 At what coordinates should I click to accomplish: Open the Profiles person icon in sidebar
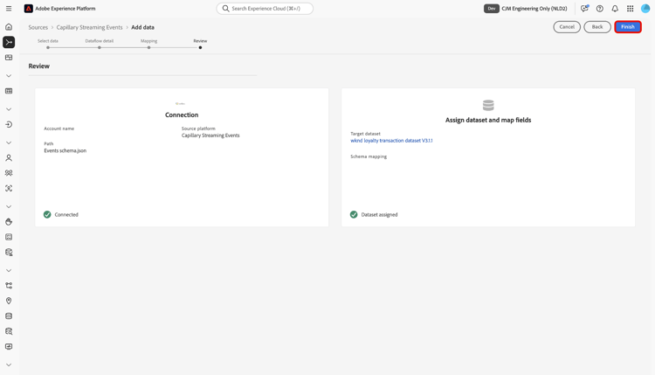(x=9, y=158)
